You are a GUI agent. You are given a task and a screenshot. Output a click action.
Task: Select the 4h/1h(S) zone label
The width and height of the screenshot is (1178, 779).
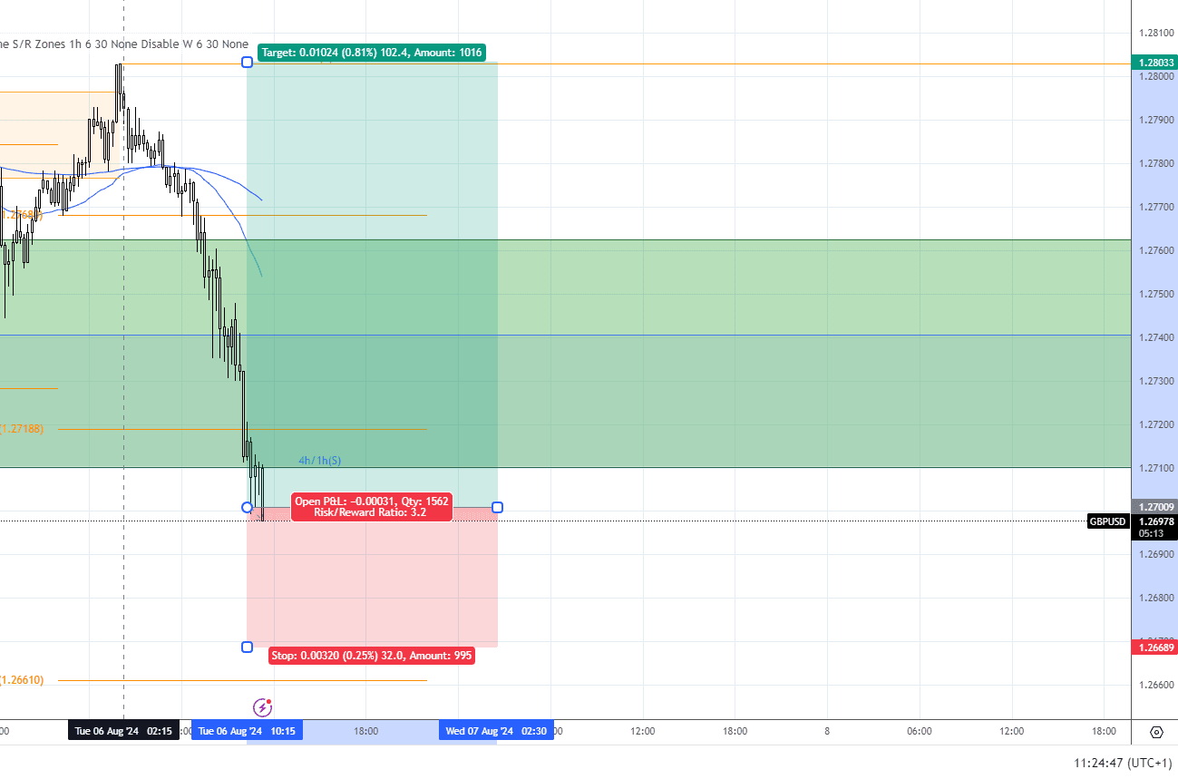[320, 461]
